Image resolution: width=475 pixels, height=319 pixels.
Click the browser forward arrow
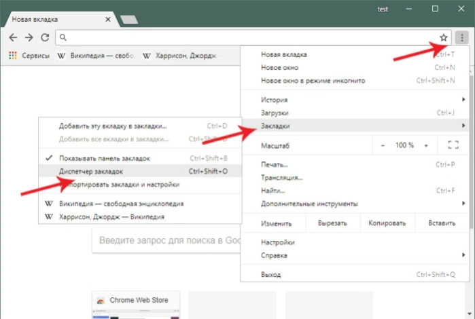point(29,37)
